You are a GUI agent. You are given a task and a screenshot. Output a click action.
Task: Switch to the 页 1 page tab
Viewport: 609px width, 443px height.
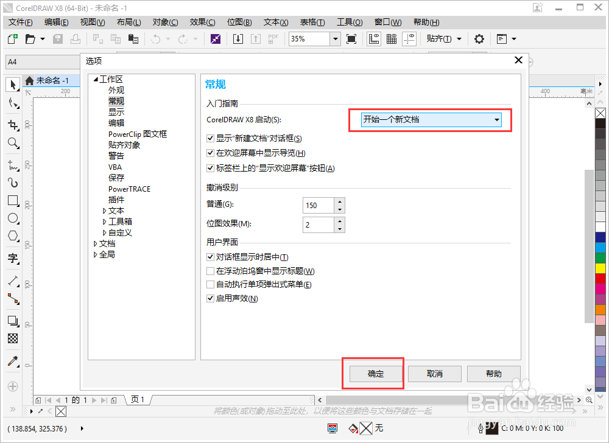pyautogui.click(x=138, y=400)
